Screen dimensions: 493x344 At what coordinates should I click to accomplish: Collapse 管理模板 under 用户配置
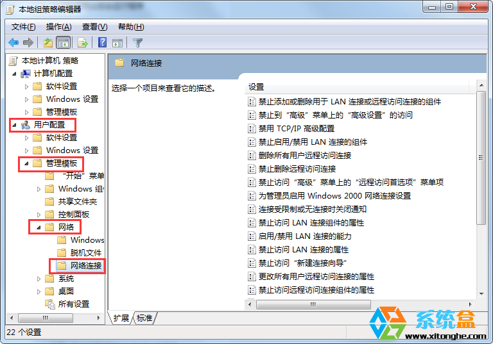pos(26,163)
